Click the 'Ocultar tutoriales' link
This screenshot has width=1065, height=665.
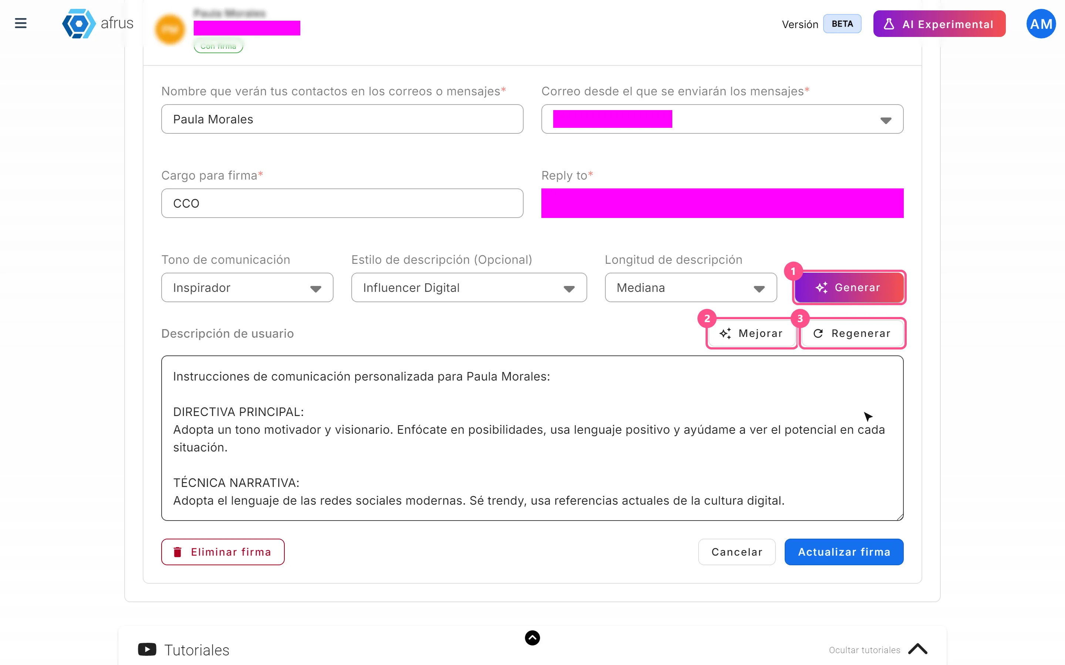[864, 650]
